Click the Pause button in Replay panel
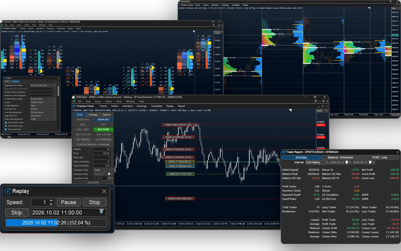 click(69, 202)
